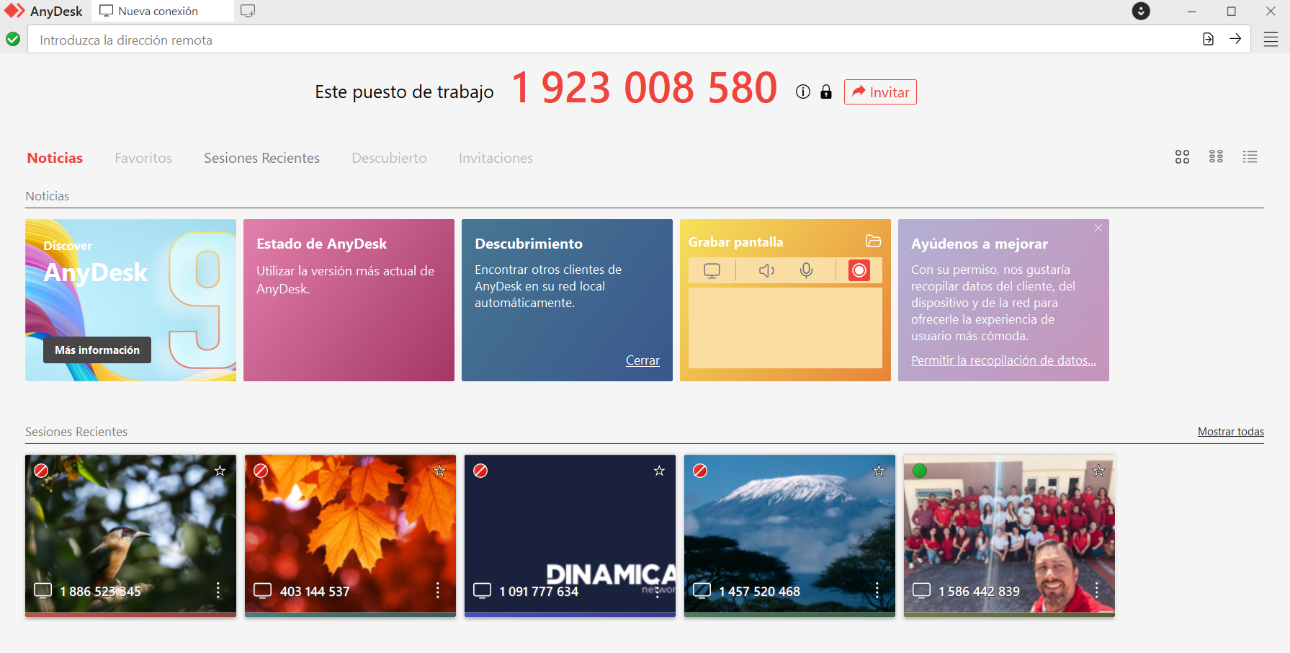Click the info icon beside workstation ID
The width and height of the screenshot is (1290, 653).
[802, 92]
